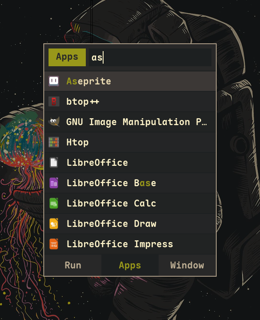
Task: Launch Aseprite from the results list
Action: [x=89, y=81]
